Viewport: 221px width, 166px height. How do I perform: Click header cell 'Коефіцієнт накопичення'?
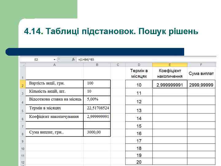click(x=170, y=73)
